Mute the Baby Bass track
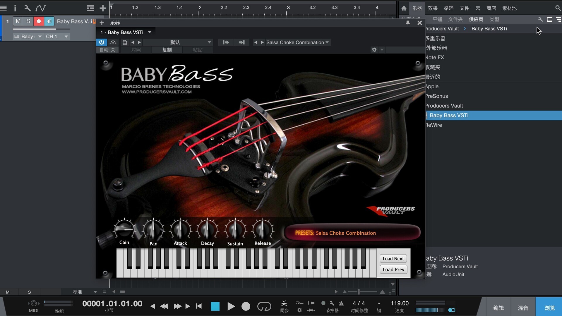Image resolution: width=562 pixels, height=316 pixels. click(x=18, y=21)
